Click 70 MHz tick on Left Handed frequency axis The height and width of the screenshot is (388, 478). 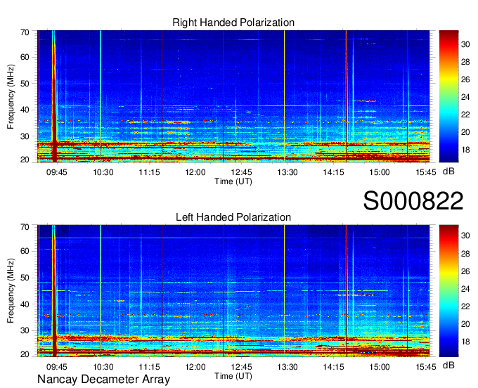[x=25, y=227]
